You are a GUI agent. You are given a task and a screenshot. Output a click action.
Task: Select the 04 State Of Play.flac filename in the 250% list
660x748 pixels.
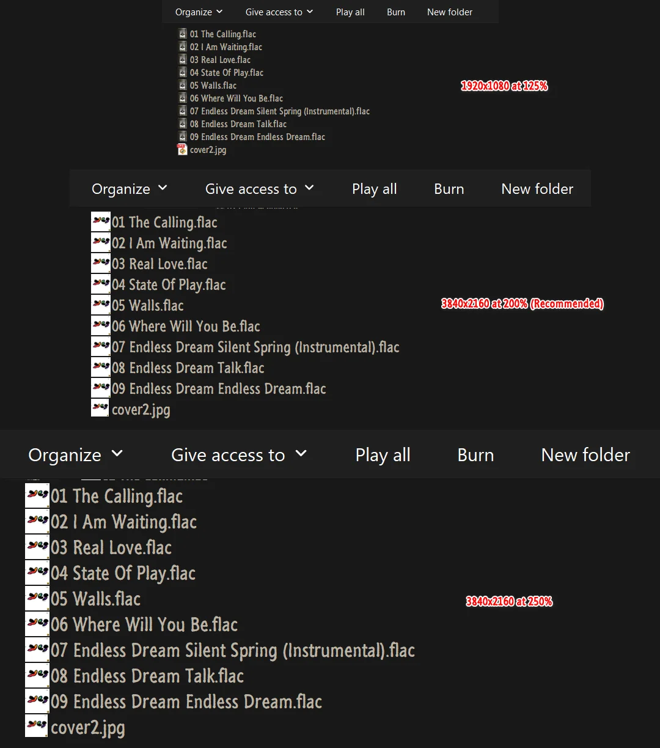click(123, 573)
